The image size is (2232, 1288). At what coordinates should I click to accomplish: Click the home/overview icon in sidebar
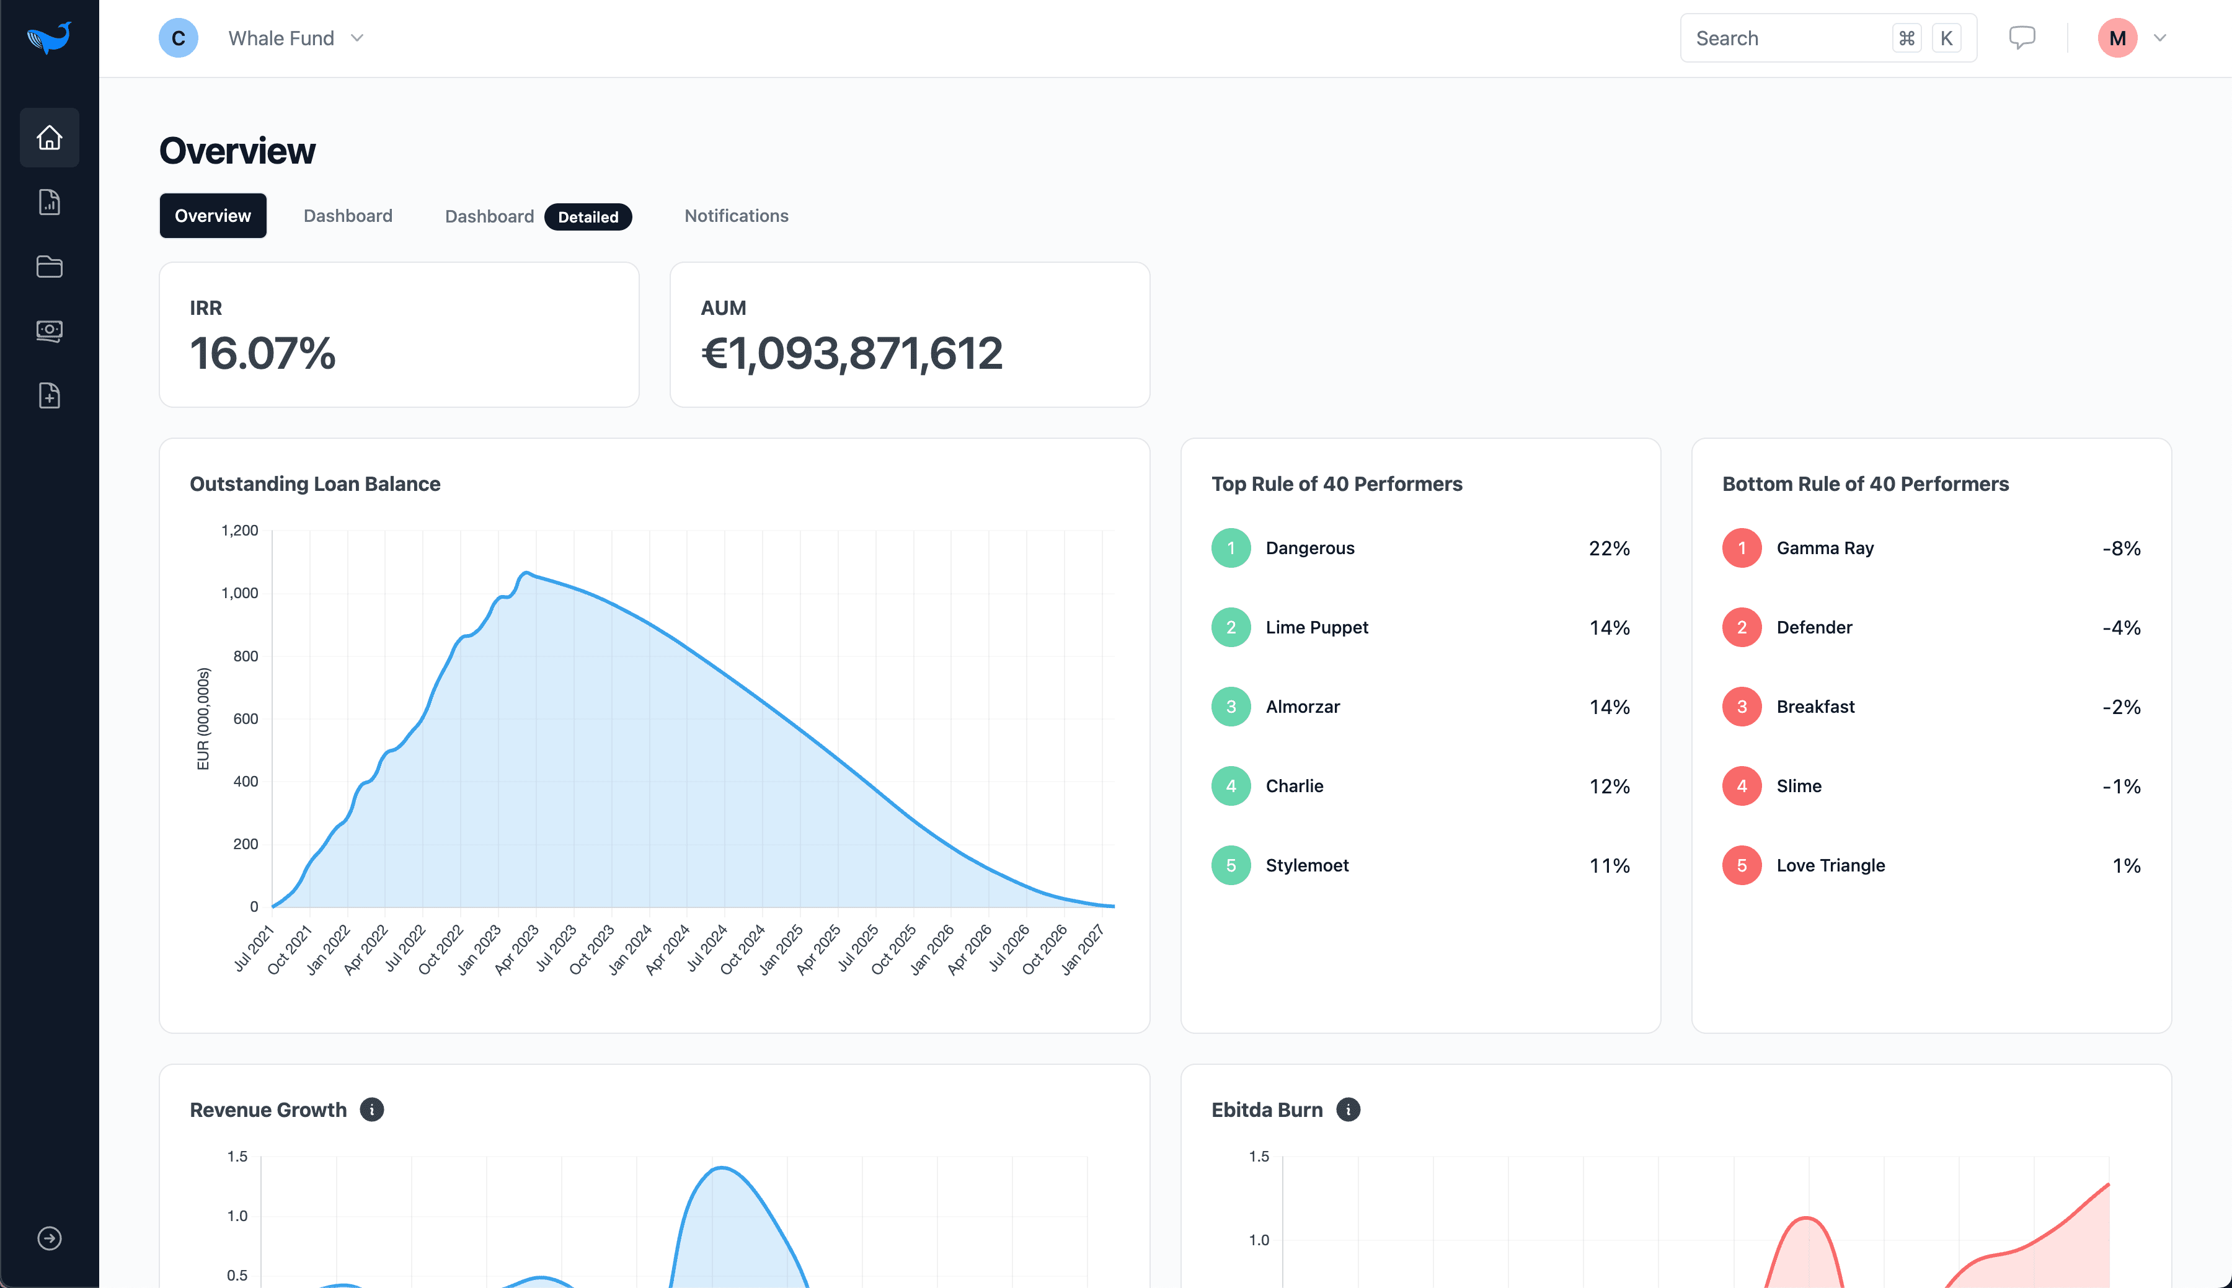click(49, 136)
